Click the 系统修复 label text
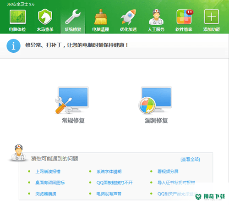229x205 pixels. click(73, 29)
